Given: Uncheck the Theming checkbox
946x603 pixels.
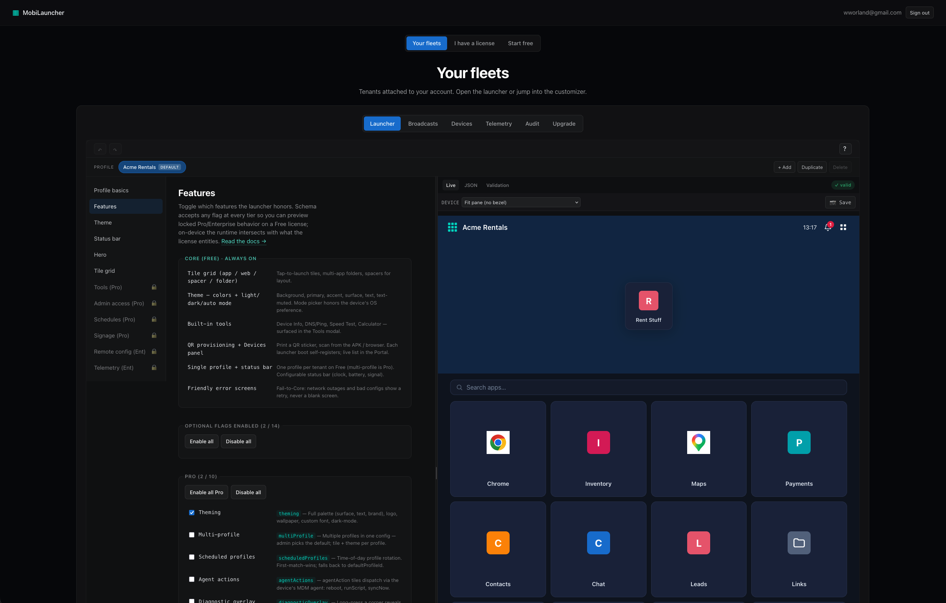Looking at the screenshot, I should 192,513.
